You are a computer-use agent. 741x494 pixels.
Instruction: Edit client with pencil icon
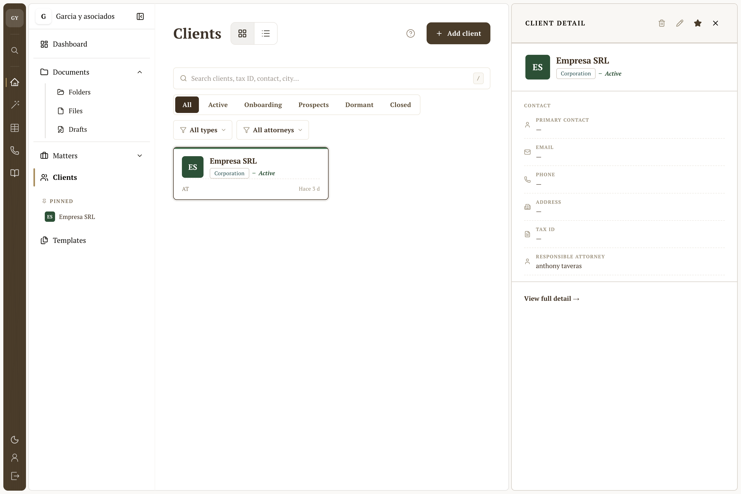680,23
